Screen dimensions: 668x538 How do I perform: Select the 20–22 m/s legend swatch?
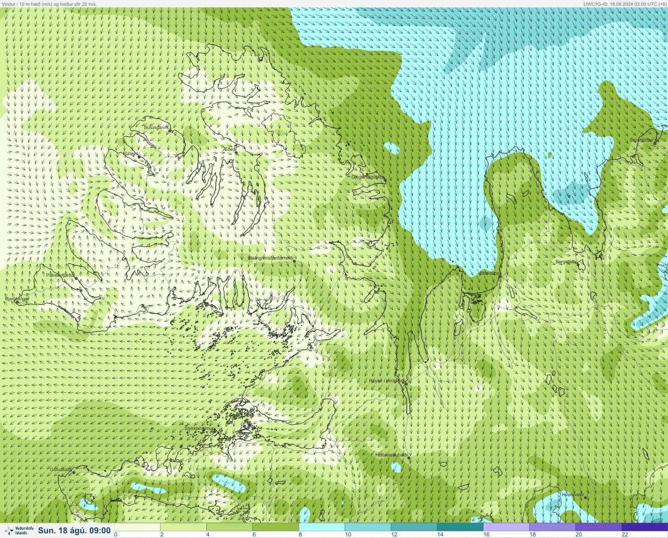point(598,527)
